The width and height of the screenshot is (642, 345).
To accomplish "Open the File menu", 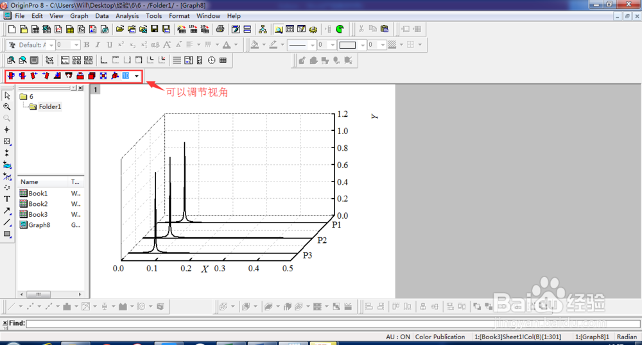I will click(20, 16).
